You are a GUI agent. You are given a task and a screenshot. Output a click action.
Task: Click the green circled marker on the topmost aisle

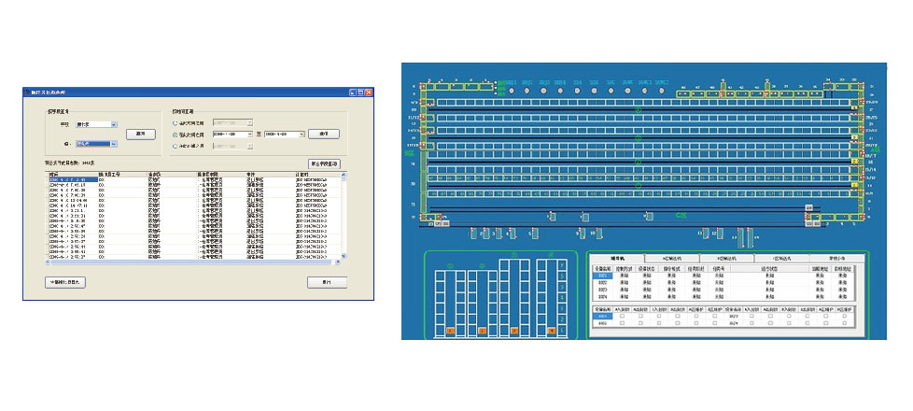pyautogui.click(x=639, y=109)
